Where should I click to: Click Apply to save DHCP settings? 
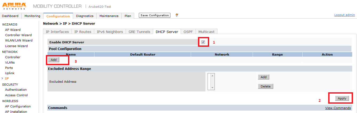pyautogui.click(x=342, y=98)
